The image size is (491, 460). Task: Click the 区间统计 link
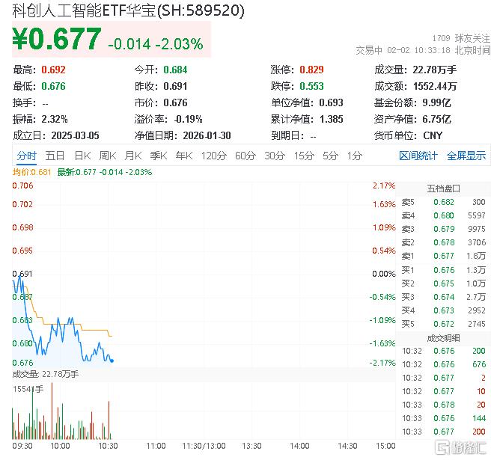tap(418, 156)
